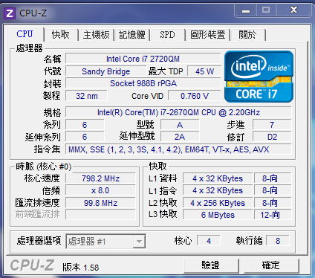Click the L2 快取 4 x 256 KBytes value
Viewport: 315px width, 278px height.
click(x=218, y=203)
